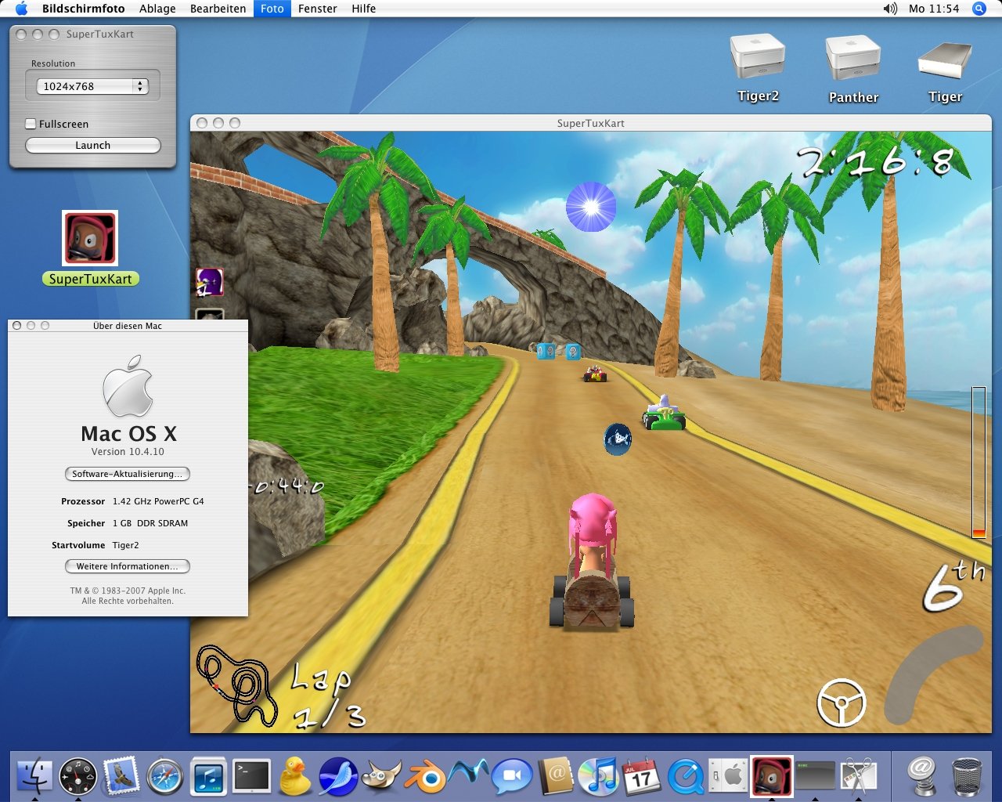Open the Spotlight search in the menu bar
Screen dimensions: 1002x802
coord(979,9)
